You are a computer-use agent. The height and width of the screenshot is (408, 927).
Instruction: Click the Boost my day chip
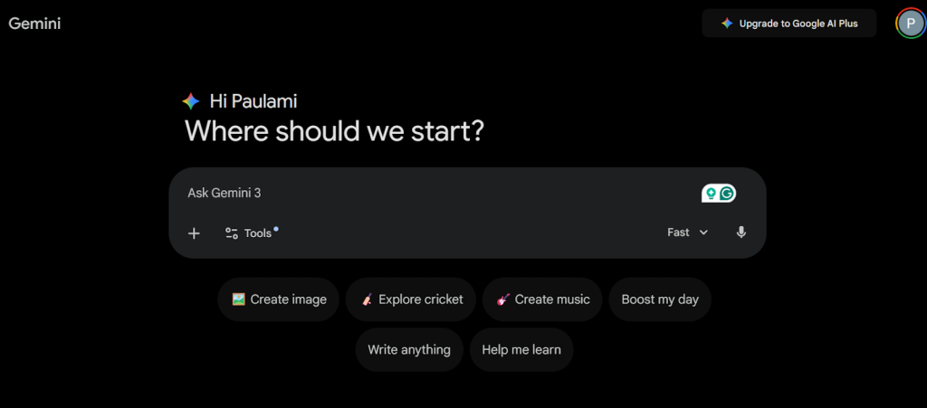point(660,299)
